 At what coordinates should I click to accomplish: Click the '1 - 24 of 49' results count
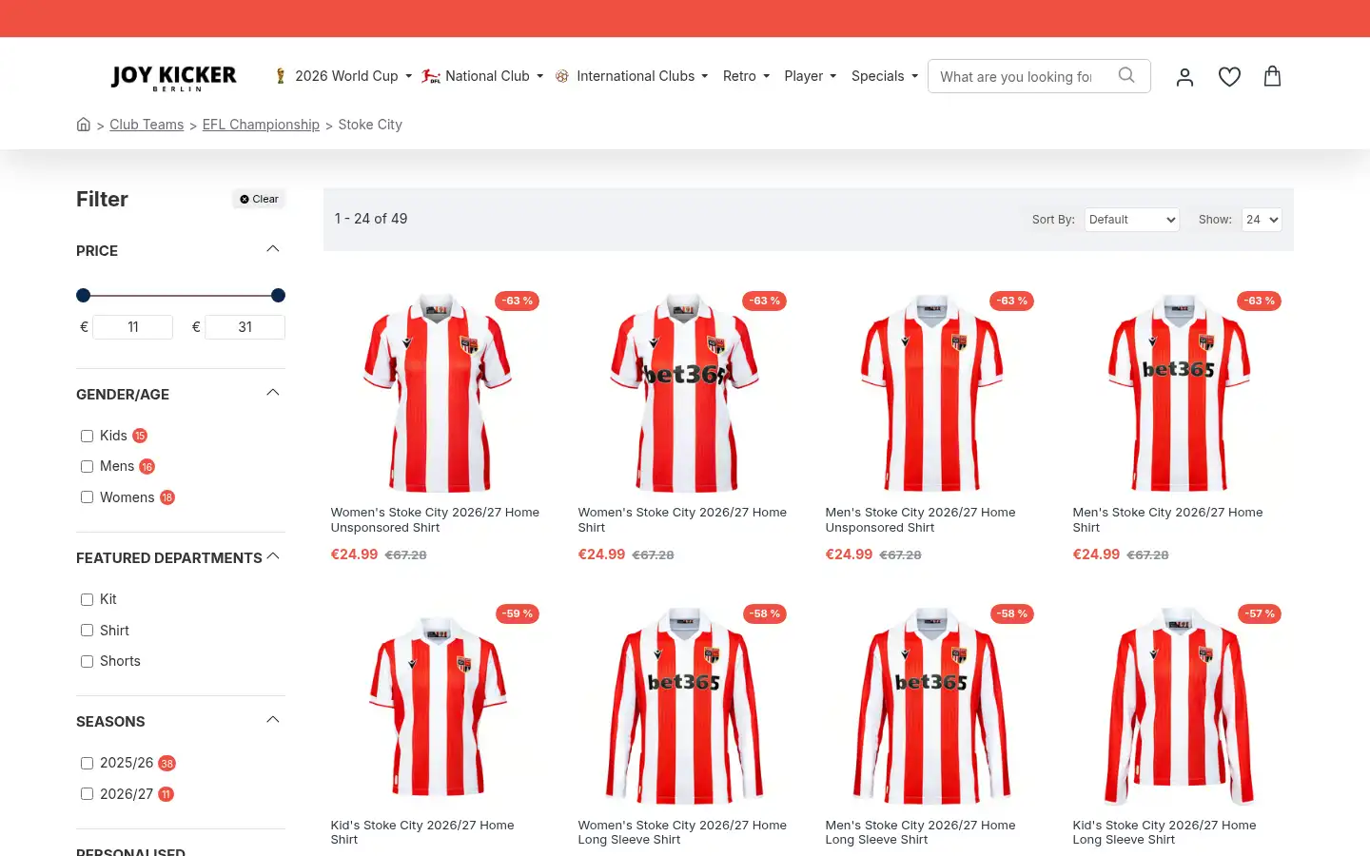coord(371,219)
